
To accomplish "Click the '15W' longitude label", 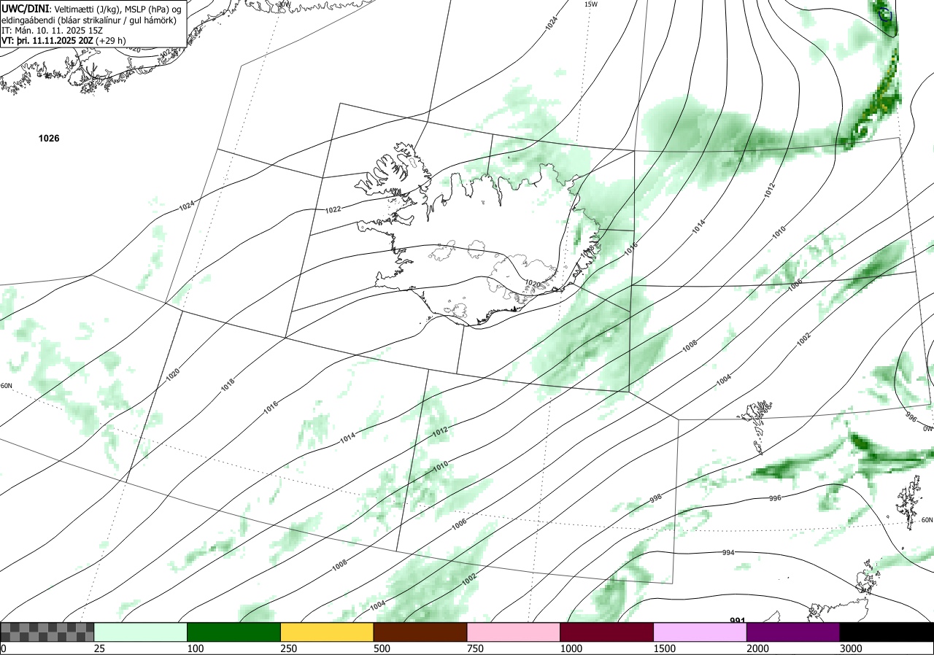I will coord(591,4).
